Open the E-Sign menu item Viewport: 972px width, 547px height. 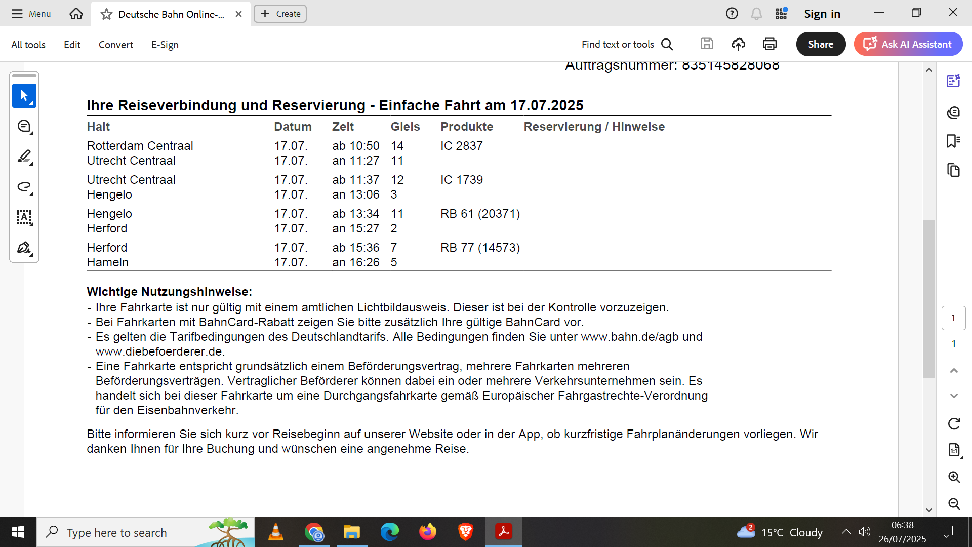tap(165, 45)
